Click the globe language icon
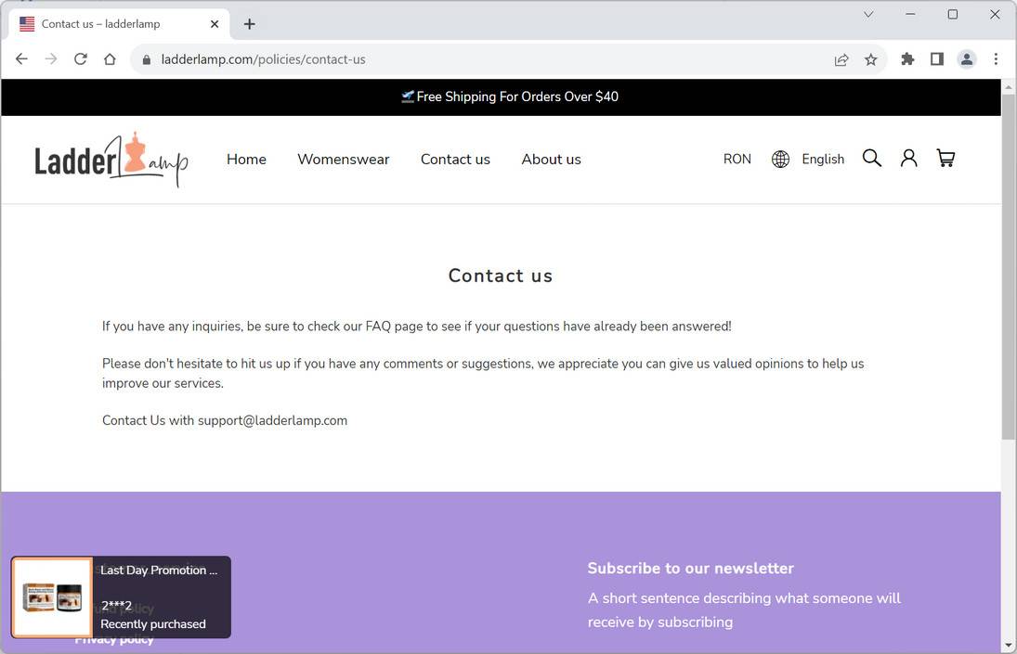 click(x=780, y=158)
